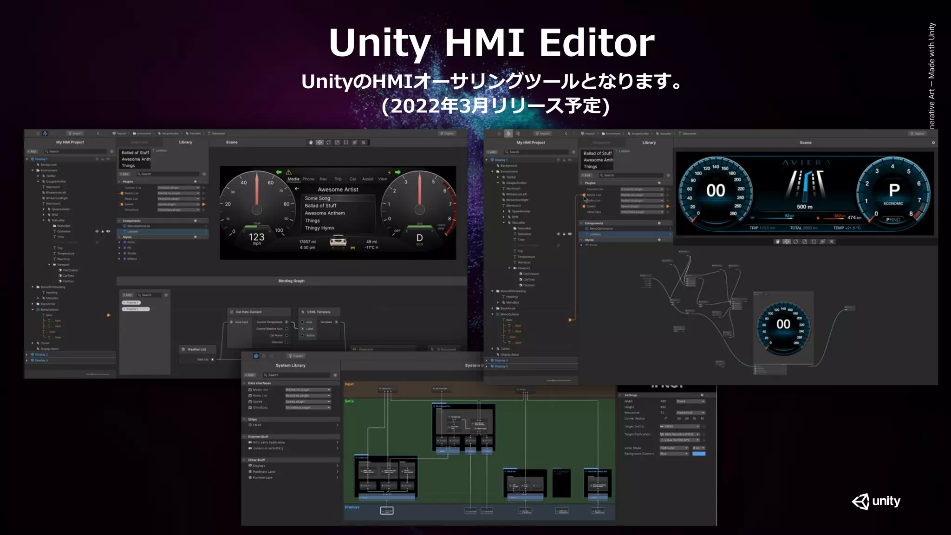
Task: Select the Rotate tool under the right window Scene
Action: (795, 241)
